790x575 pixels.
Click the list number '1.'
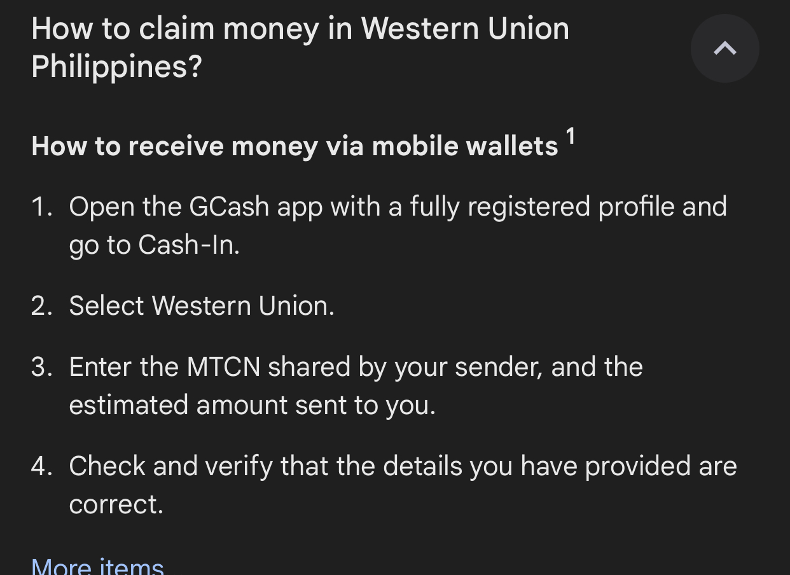[x=42, y=207]
